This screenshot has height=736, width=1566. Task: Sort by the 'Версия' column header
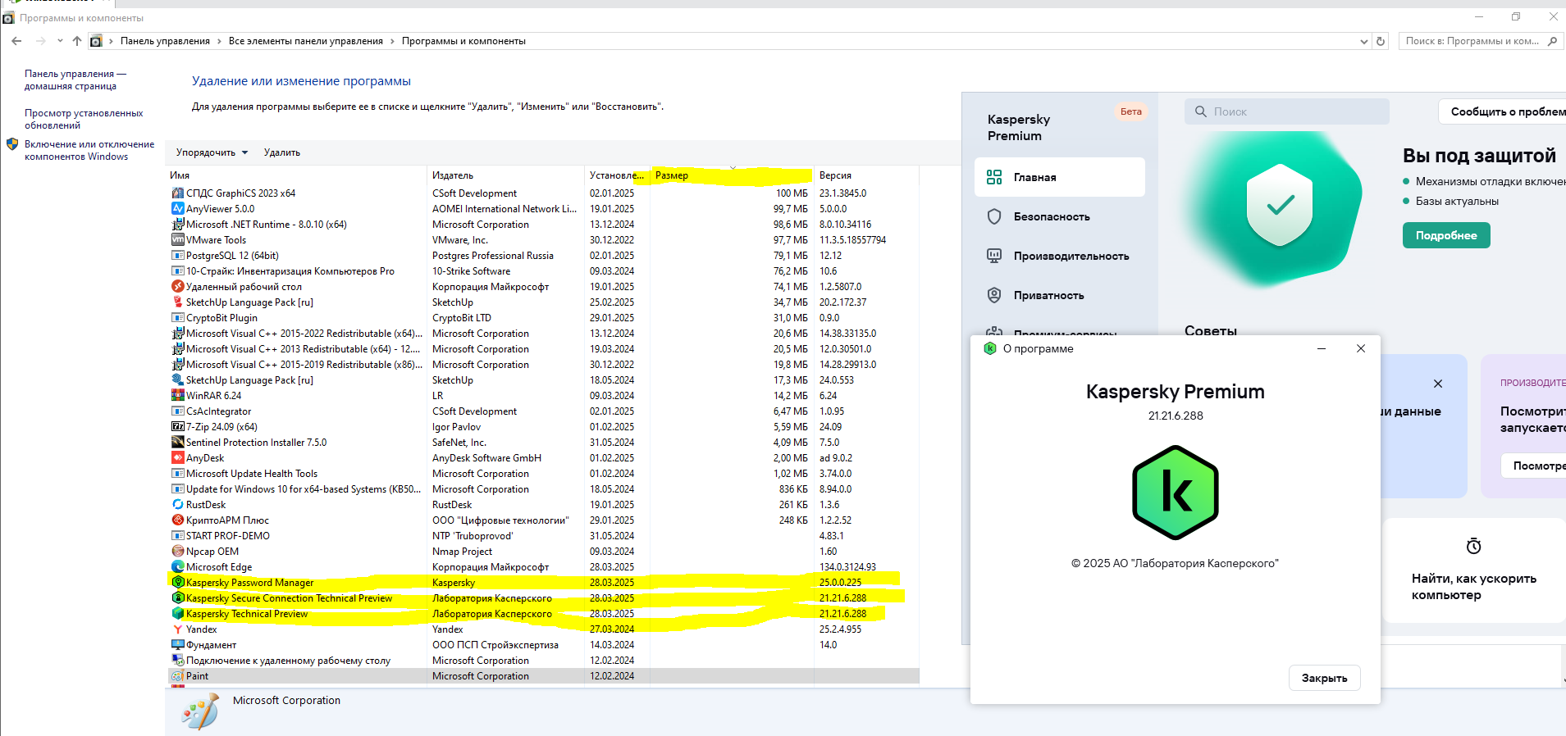click(866, 175)
